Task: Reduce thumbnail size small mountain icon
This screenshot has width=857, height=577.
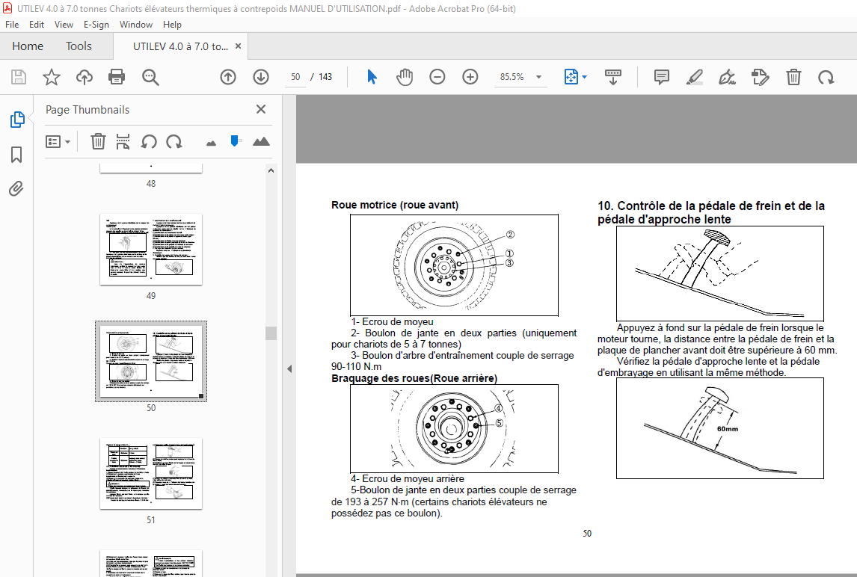Action: tap(211, 144)
